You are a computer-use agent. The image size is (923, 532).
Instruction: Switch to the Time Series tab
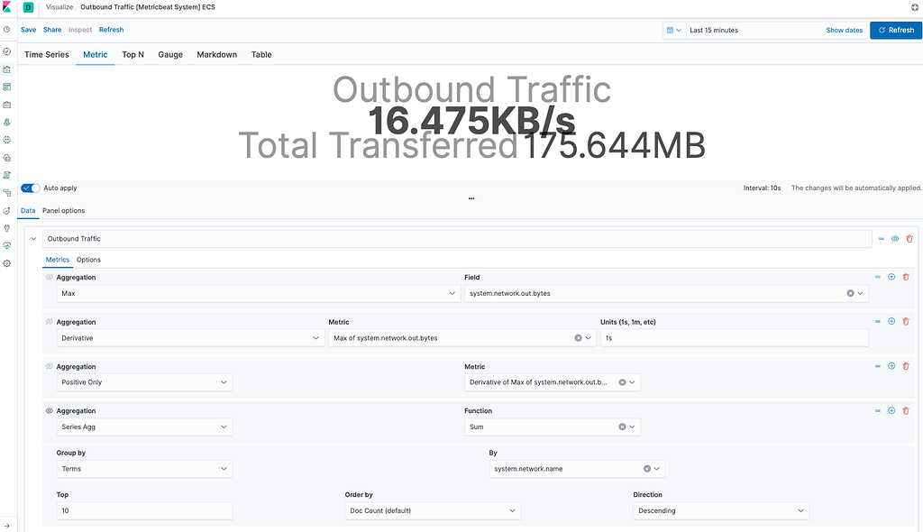click(46, 54)
